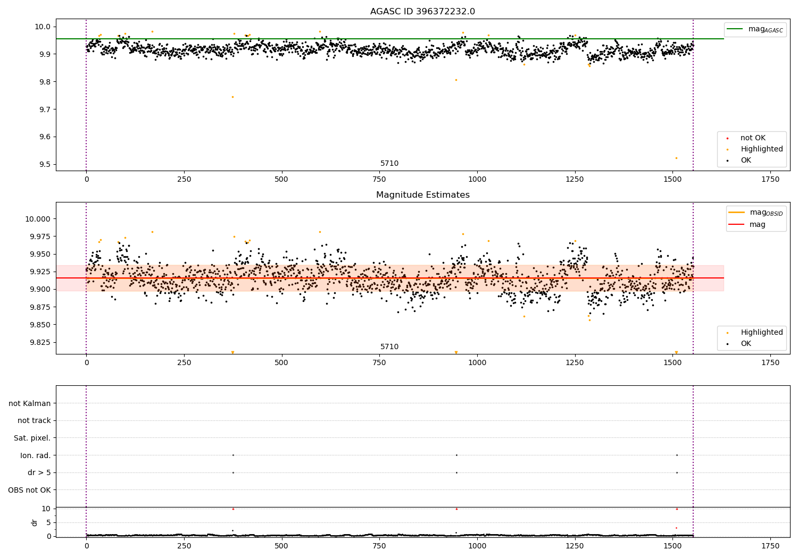Click the rotated 'dr' y-axis label
The width and height of the screenshot is (798, 558).
[x=35, y=522]
